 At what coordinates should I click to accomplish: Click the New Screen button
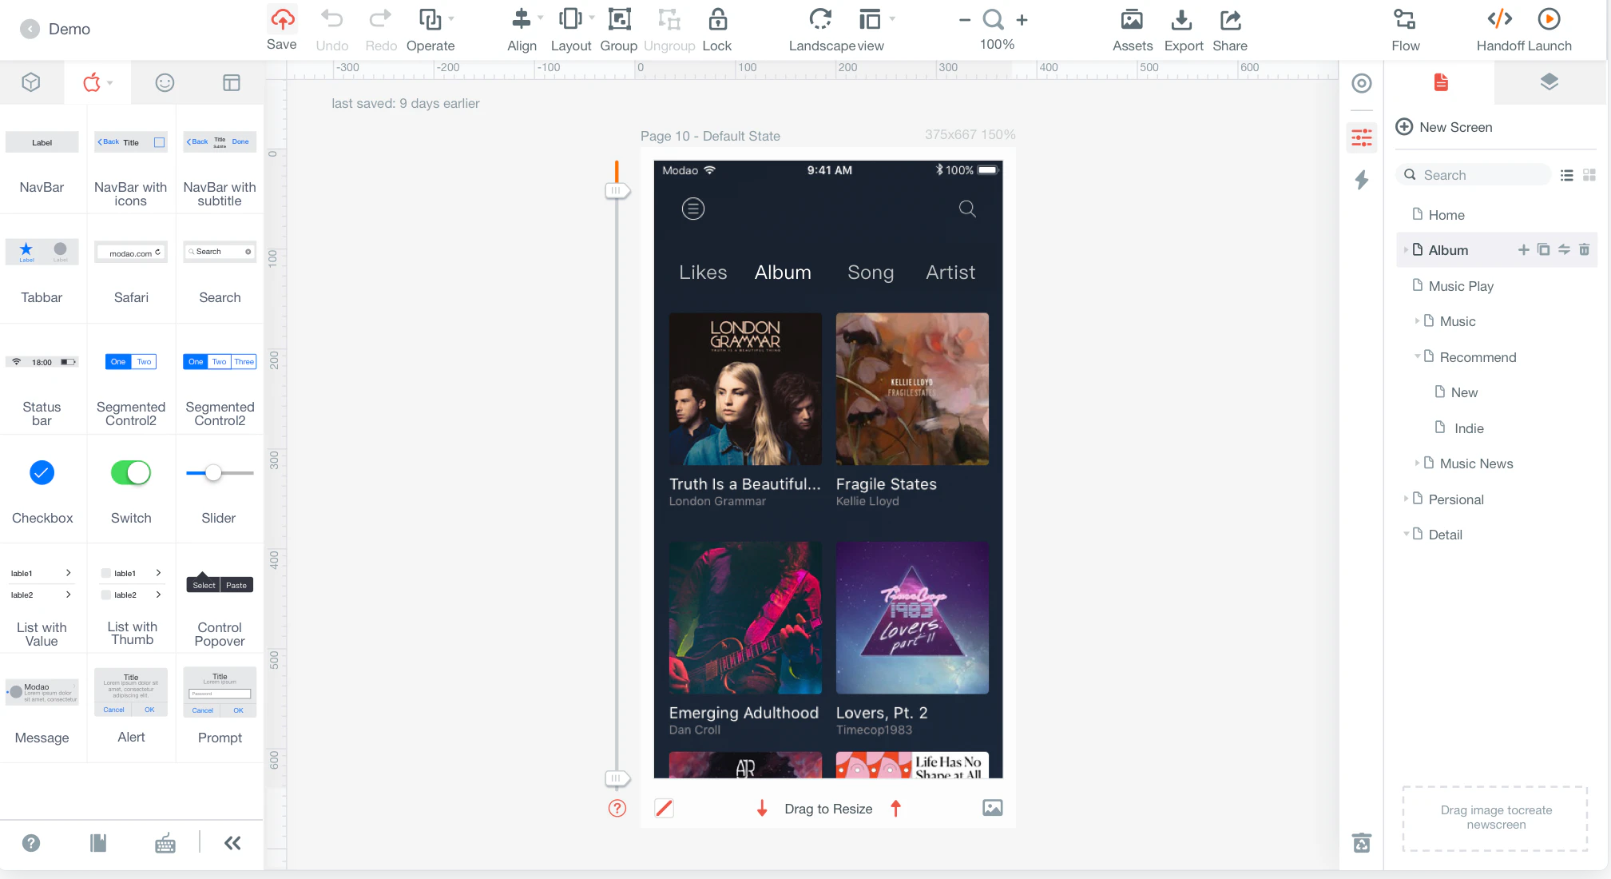click(1443, 127)
